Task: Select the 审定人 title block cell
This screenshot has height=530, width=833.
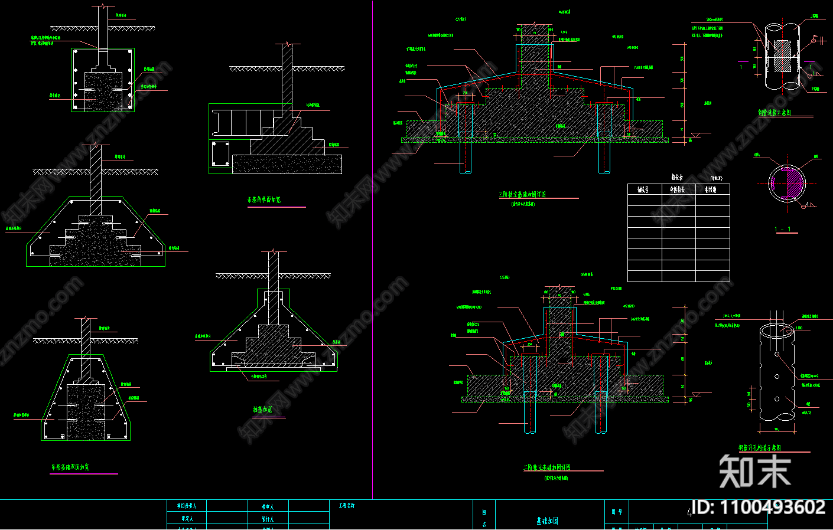Action: pyautogui.click(x=187, y=519)
